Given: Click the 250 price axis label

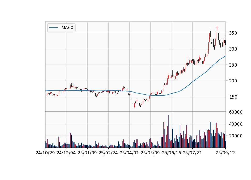Looking at the screenshot, I should (x=233, y=65).
